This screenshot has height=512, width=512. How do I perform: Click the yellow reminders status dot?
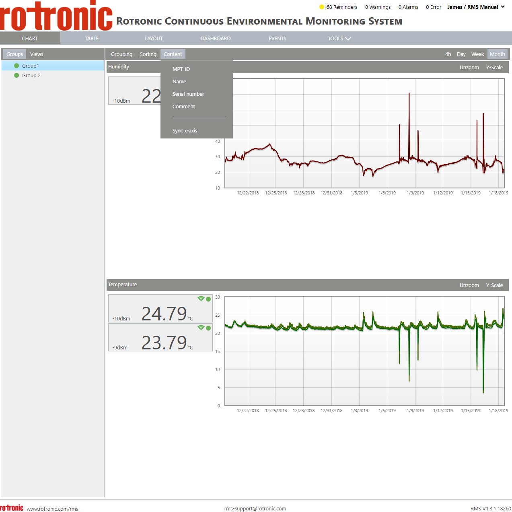coord(322,7)
